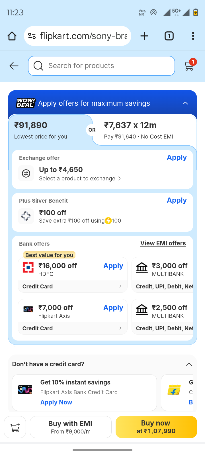Apply the exchange offer
The height and width of the screenshot is (456, 205).
tap(177, 158)
